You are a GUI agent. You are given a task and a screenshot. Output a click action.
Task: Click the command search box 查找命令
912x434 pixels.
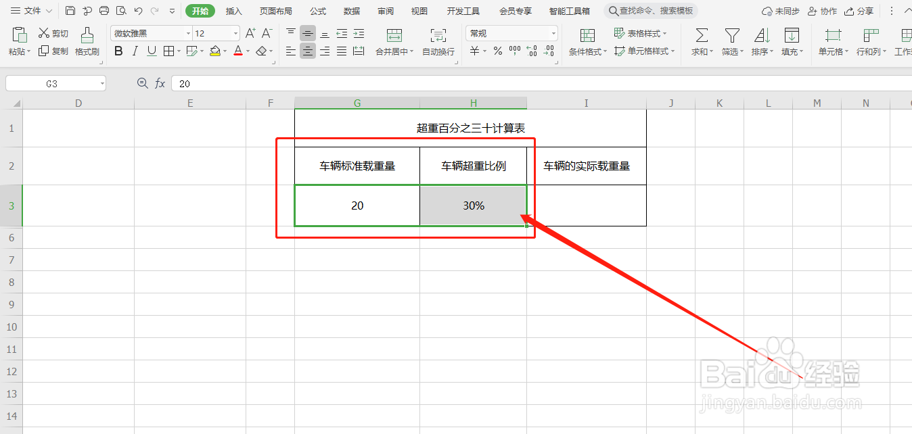pyautogui.click(x=650, y=11)
